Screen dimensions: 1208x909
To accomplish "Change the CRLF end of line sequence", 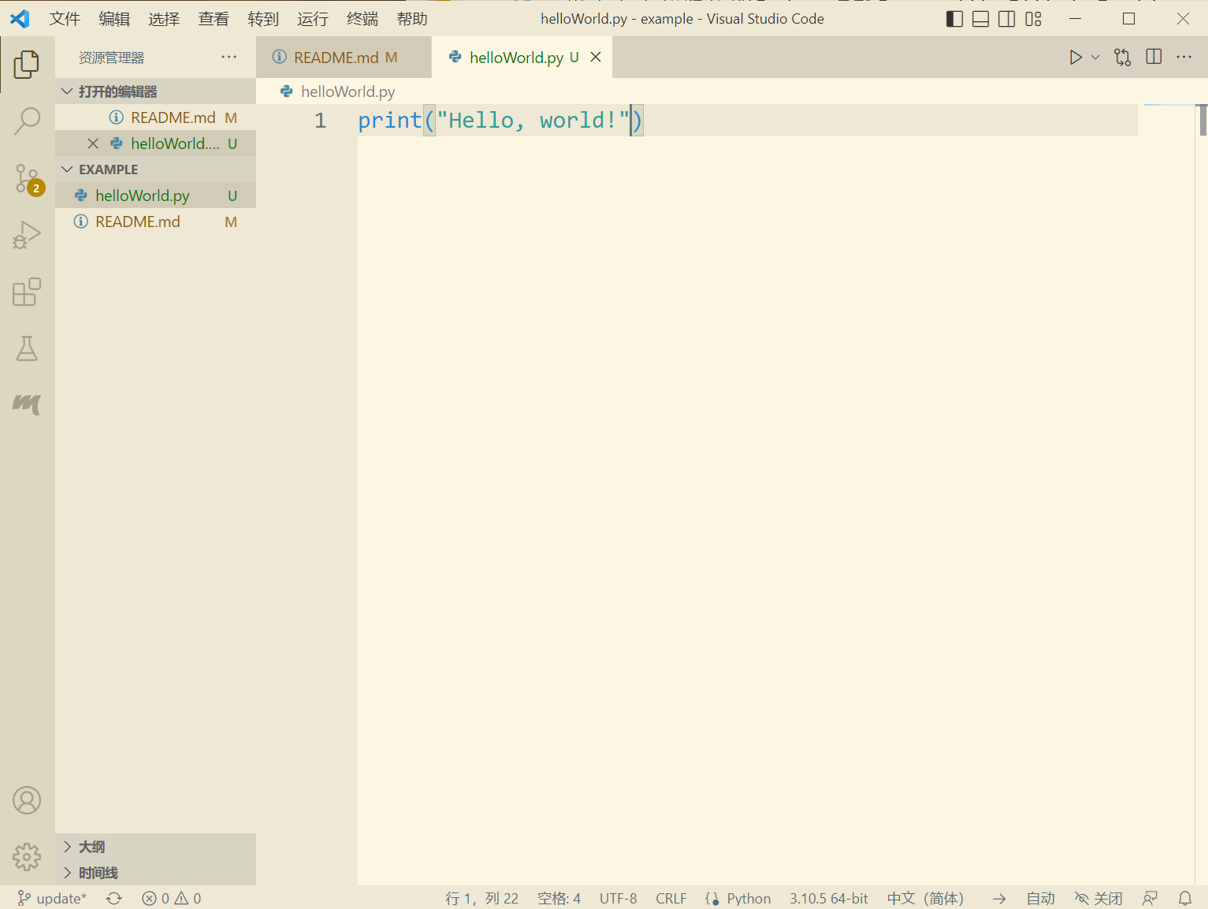I will pyautogui.click(x=671, y=898).
